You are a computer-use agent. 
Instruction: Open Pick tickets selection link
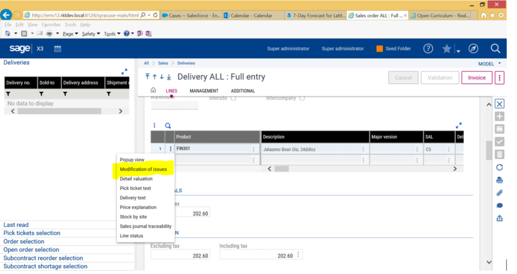(x=32, y=233)
